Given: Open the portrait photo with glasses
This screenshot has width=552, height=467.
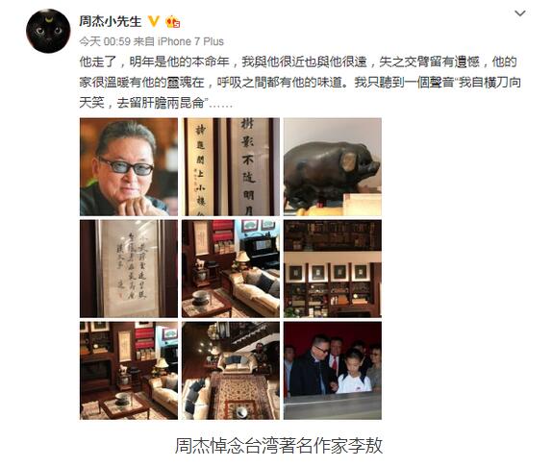Looking at the screenshot, I should (x=129, y=166).
